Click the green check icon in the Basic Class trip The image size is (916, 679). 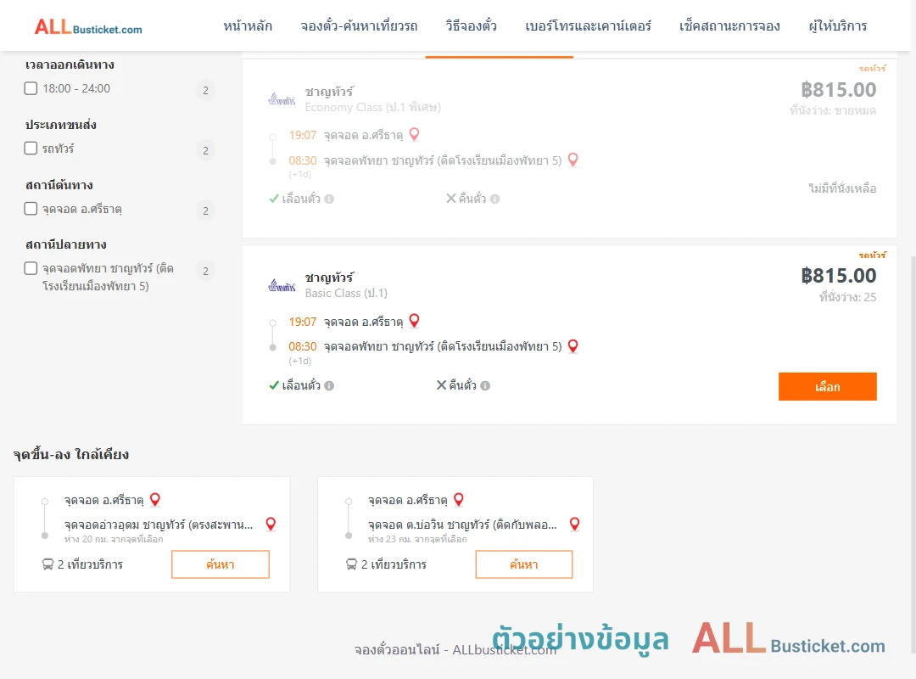[273, 385]
